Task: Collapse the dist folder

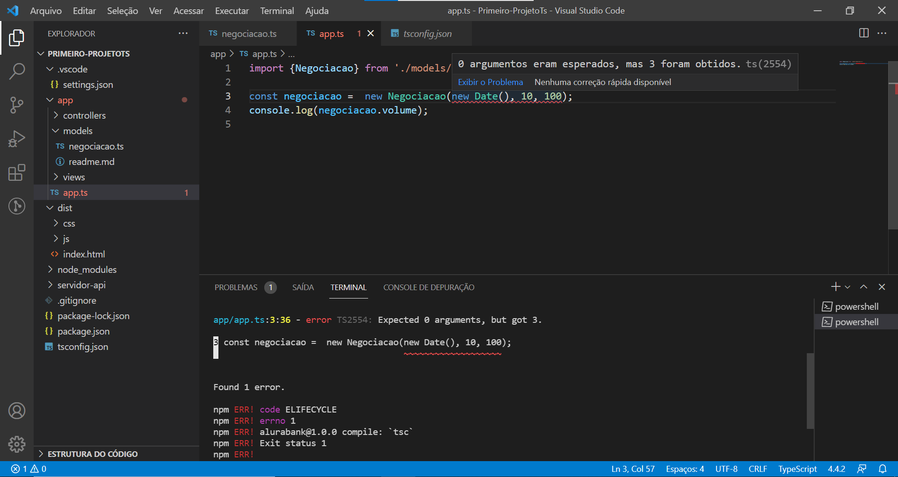Action: coord(117,208)
